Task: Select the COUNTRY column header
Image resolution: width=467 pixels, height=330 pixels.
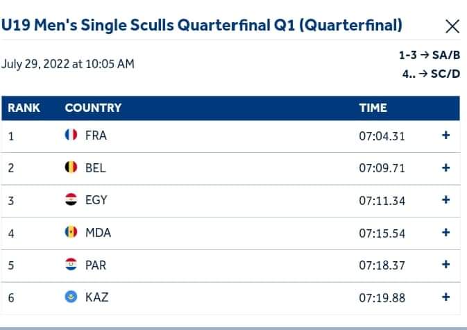Action: point(93,108)
